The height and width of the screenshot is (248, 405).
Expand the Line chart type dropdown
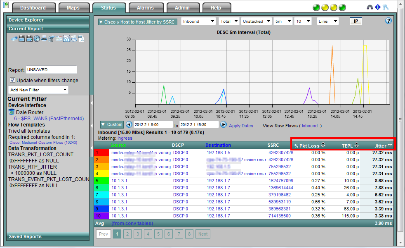point(327,21)
